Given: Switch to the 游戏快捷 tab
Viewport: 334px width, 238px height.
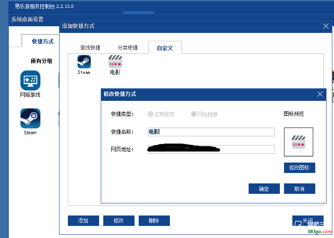Looking at the screenshot, I should (x=90, y=48).
